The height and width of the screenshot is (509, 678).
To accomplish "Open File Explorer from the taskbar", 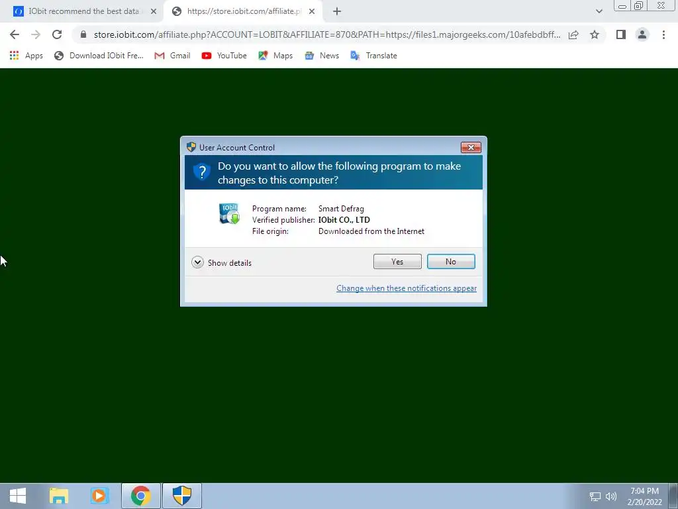I will point(59,496).
